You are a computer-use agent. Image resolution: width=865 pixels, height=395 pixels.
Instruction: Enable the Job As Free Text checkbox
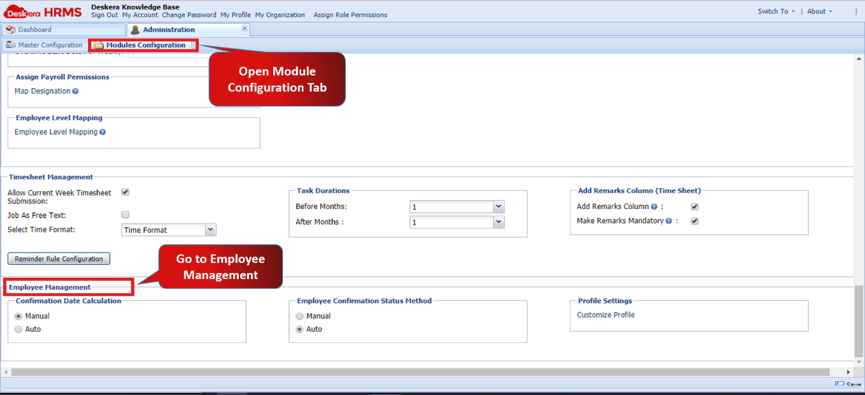click(125, 214)
